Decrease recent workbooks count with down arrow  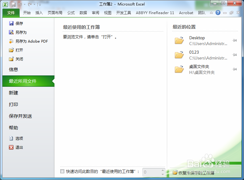click(163, 174)
